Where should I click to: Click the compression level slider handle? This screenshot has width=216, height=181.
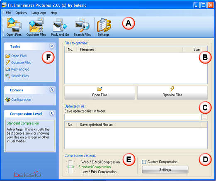click(x=70, y=167)
